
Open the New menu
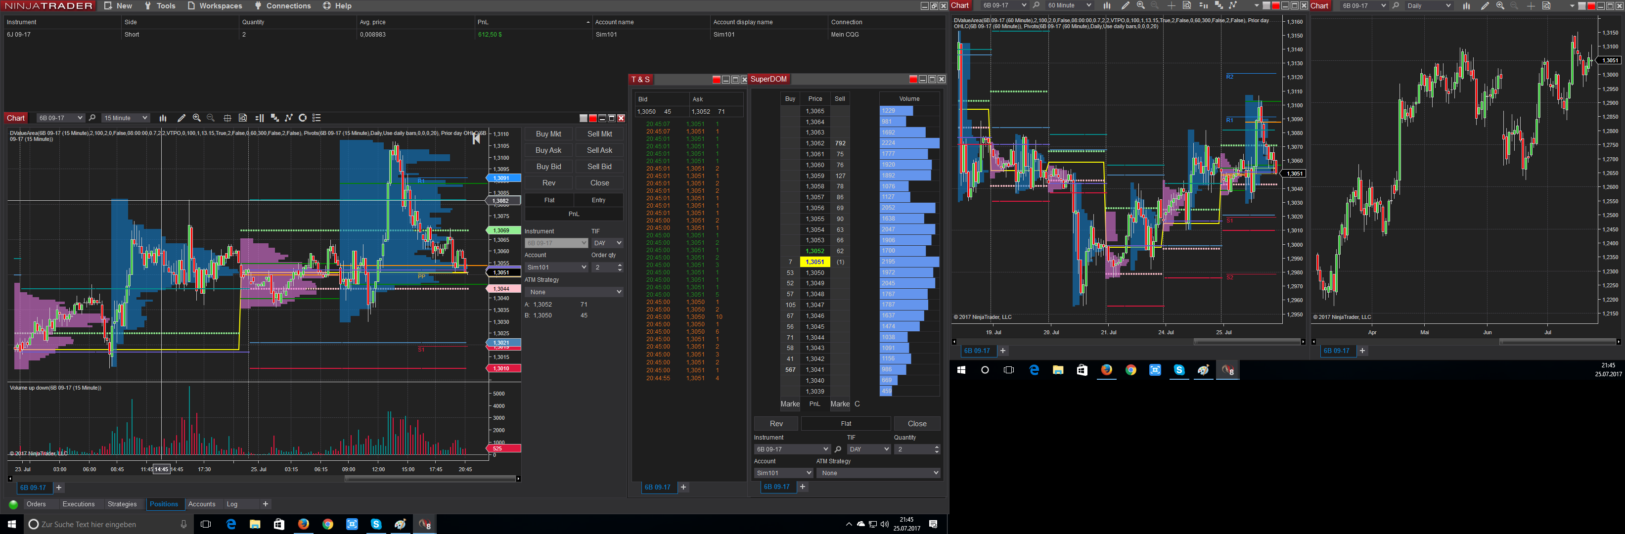pyautogui.click(x=118, y=5)
